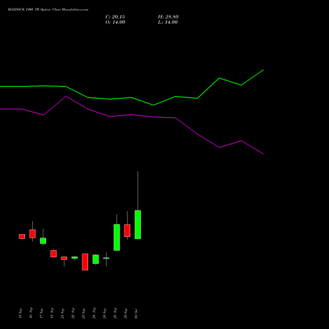This screenshot has height=329, width=329.
Task: Click the '29 Sep' date axis label
Action: coord(126,313)
